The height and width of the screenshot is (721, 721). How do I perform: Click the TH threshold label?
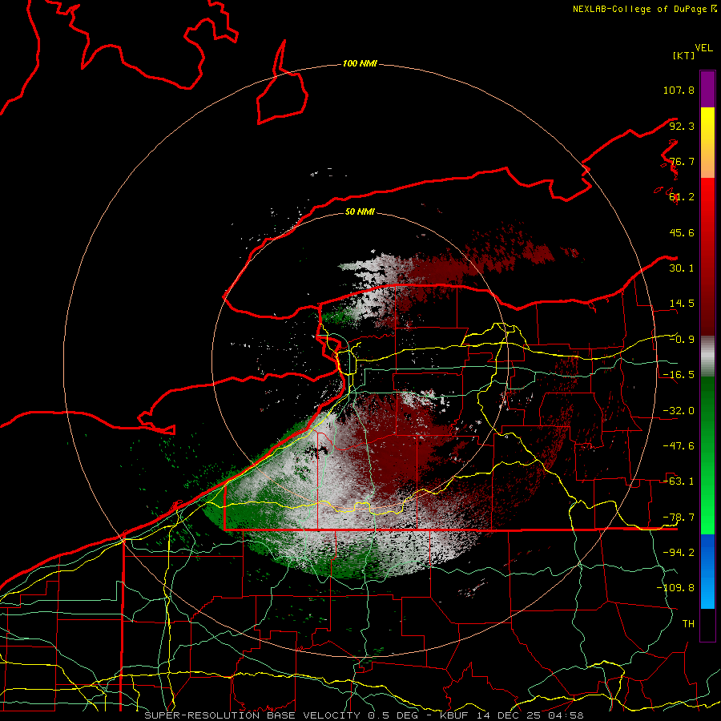(688, 624)
